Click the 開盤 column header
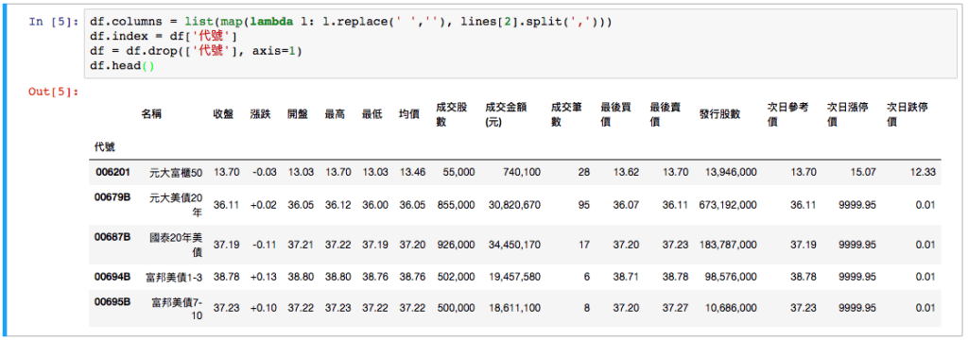968x340 pixels. pos(298,114)
